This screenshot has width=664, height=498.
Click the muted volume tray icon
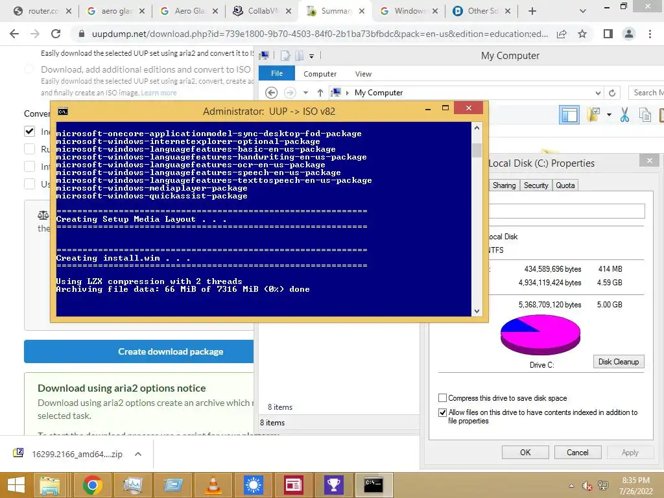coord(587,486)
